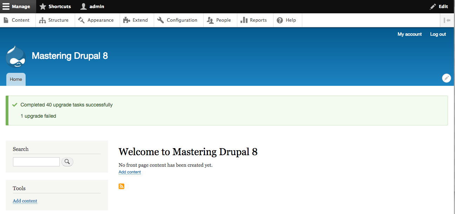Open the People admin menu
The height and width of the screenshot is (214, 455).
219,20
